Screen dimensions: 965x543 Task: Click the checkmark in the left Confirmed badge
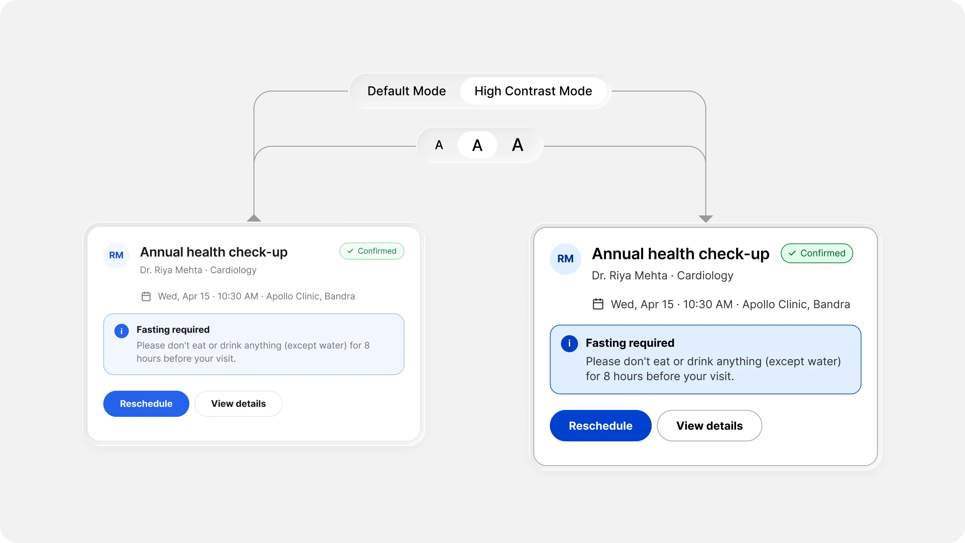(x=350, y=251)
